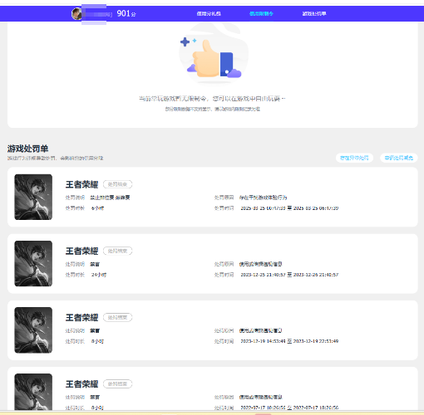Viewport: 424px width, 415px height.
Task: Open the hero thumbnail of the 2025-03-25 penalty
Action: tap(33, 197)
